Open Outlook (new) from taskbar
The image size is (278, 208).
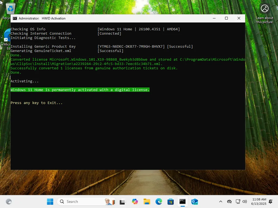coord(194,201)
